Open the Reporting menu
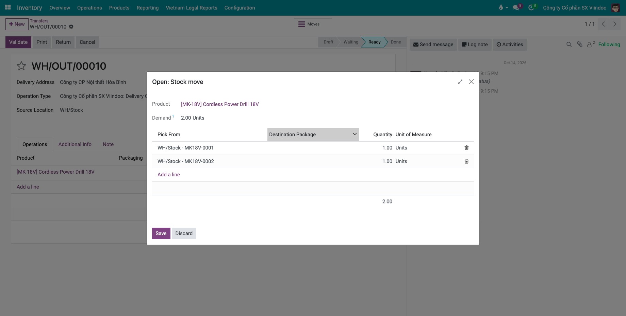 148,7
